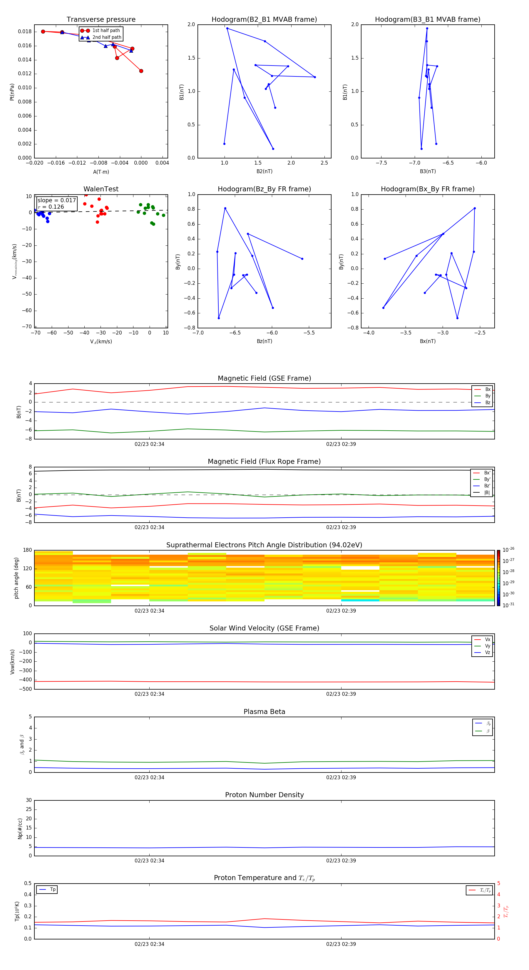
Task: Click the 'Hodogram(B3_B1 MVAB frame)' title
Action: tap(428, 20)
